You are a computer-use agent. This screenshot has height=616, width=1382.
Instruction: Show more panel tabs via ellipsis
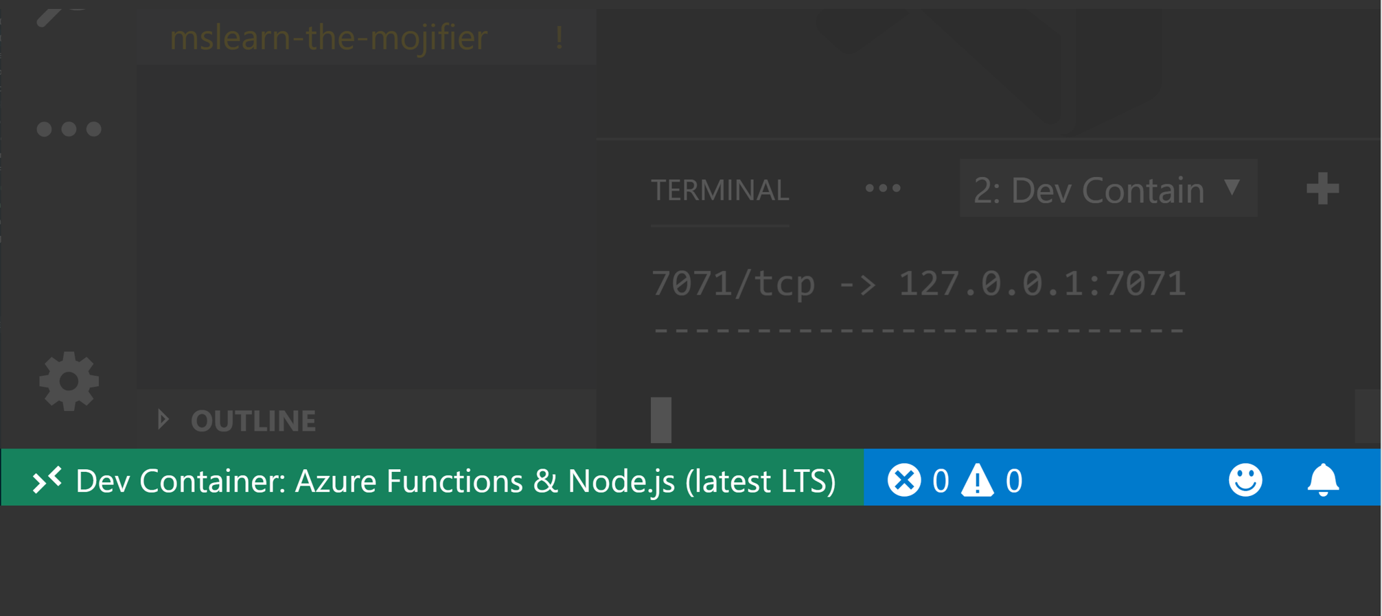tap(882, 188)
